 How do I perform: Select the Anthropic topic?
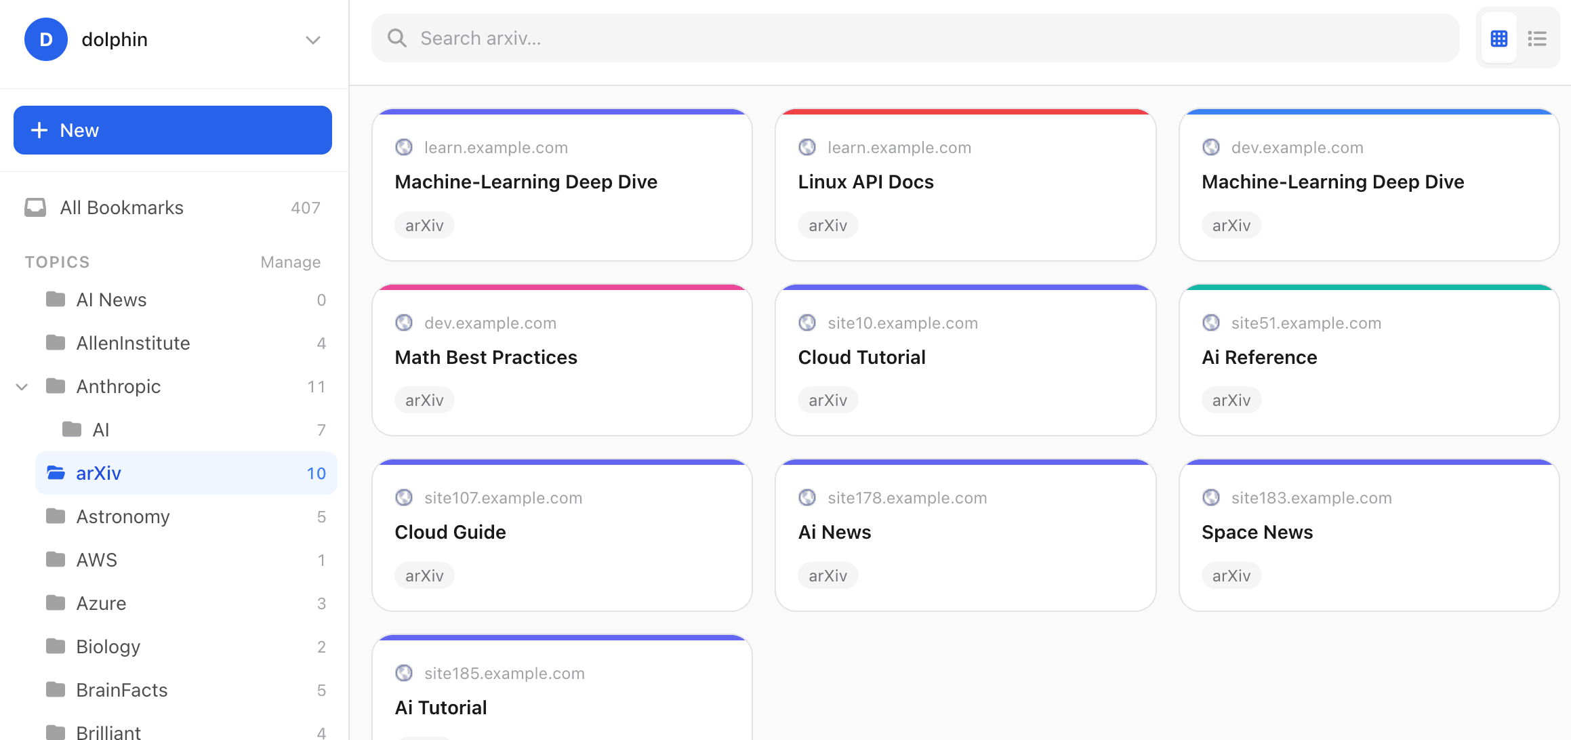pyautogui.click(x=186, y=387)
